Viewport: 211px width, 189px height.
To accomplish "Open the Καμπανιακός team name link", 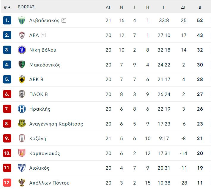I will click(x=45, y=153).
